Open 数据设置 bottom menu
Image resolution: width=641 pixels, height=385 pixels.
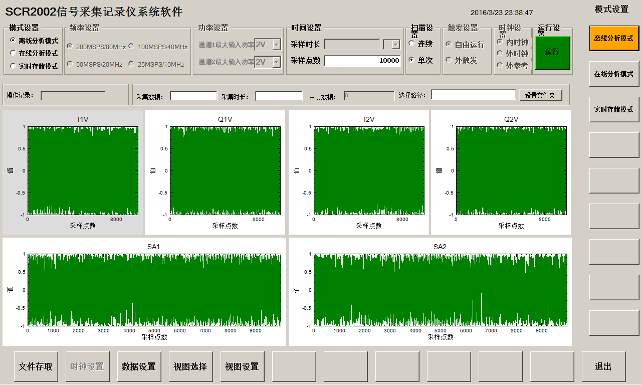[x=139, y=366]
